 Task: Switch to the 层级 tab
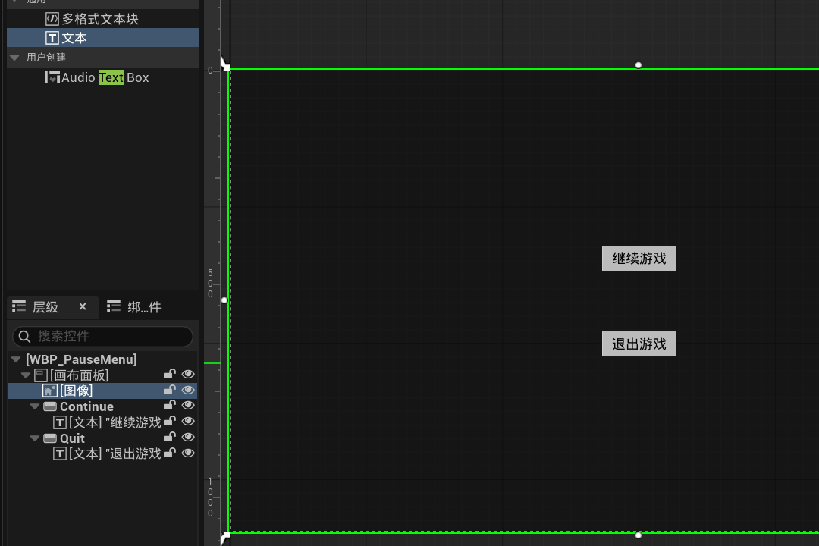pos(45,306)
